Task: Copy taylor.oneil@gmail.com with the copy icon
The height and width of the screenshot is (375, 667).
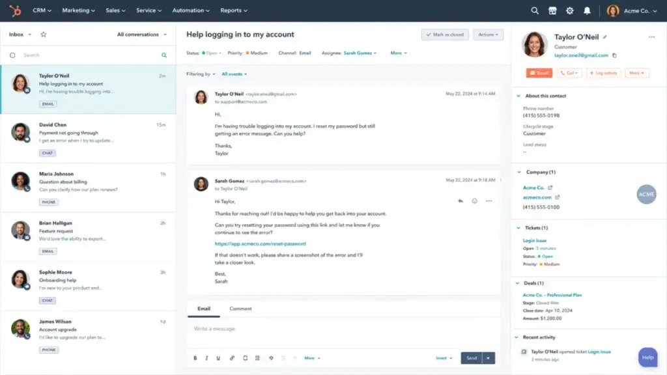Action: [614, 55]
